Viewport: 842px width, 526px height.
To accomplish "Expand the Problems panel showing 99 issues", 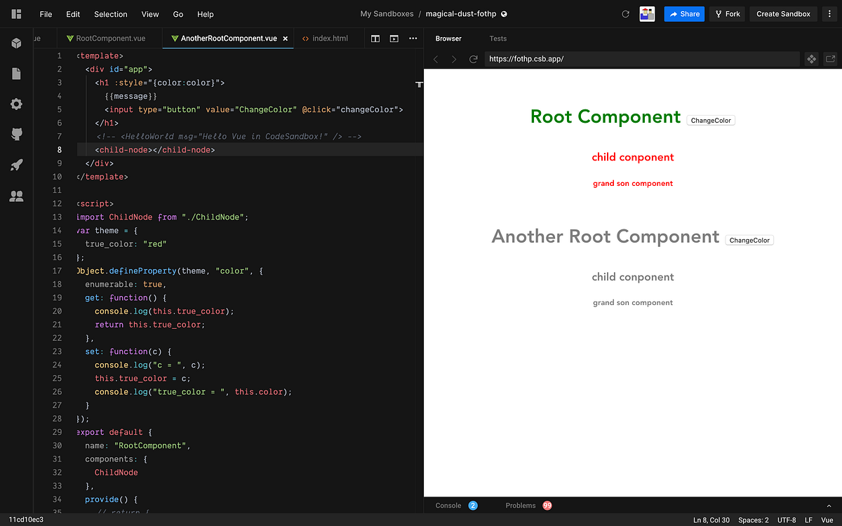I will (x=521, y=505).
